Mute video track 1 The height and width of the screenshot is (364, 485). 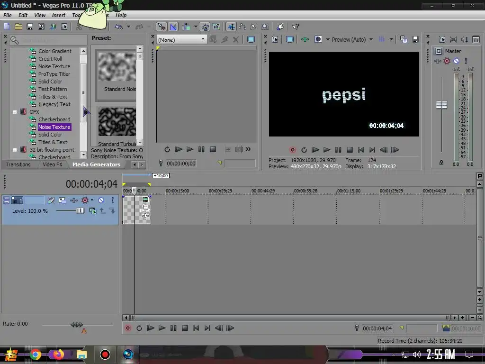point(101,200)
